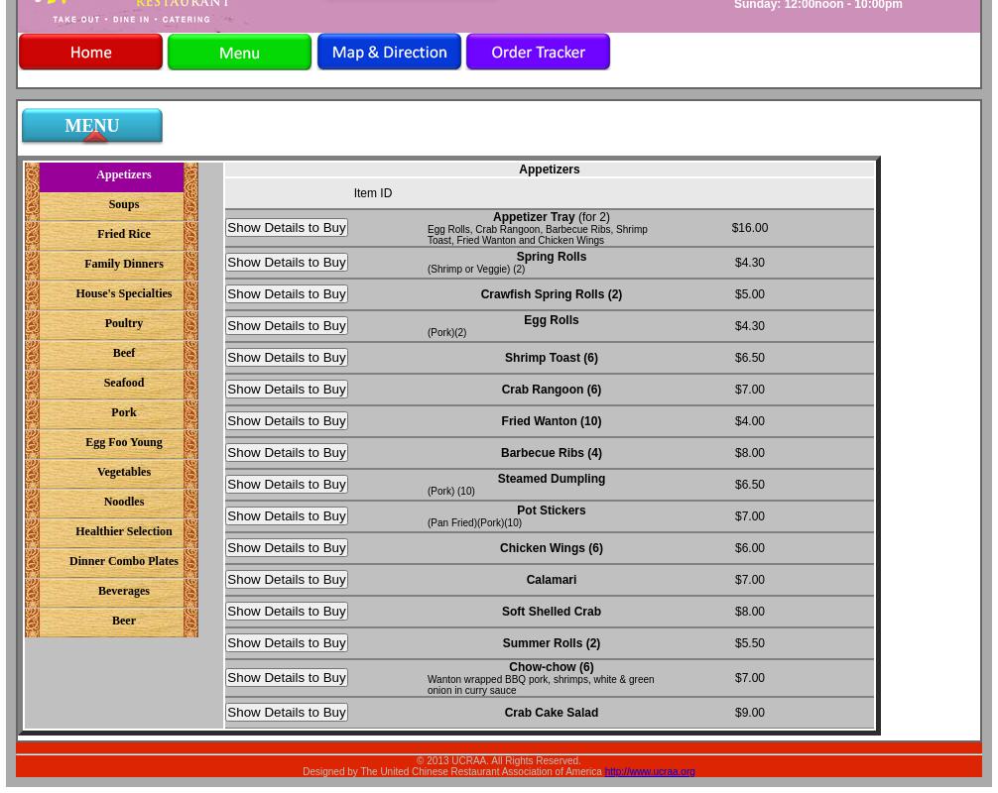Expand buy details for Crab Rangoon
This screenshot has width=998, height=793.
coord(287,390)
